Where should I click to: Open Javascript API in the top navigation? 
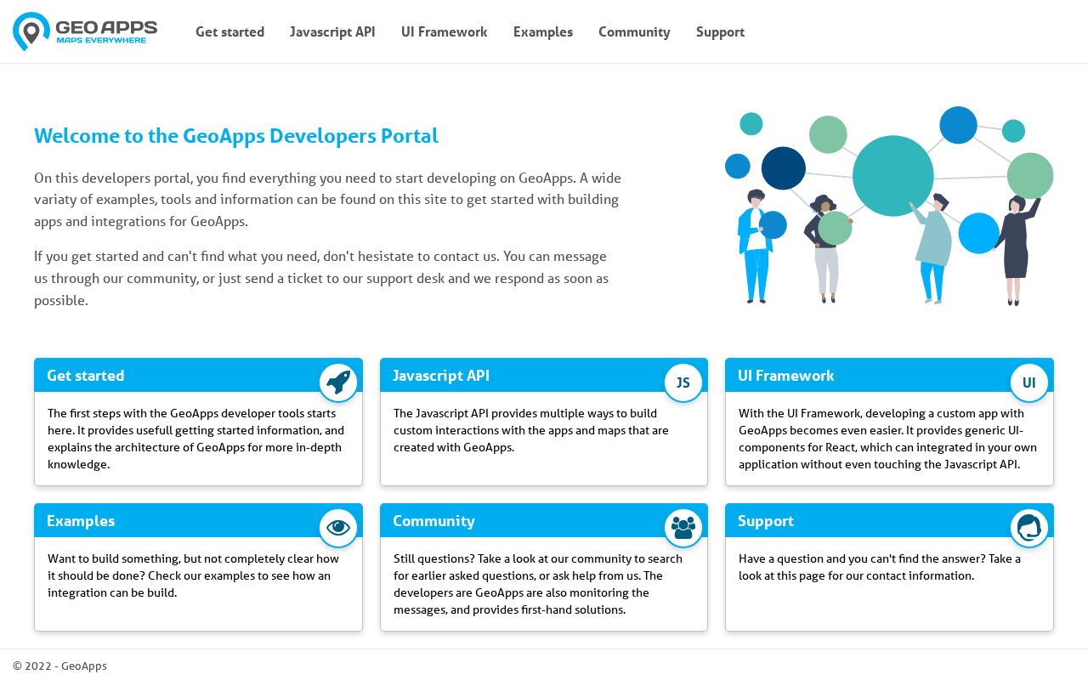point(332,32)
